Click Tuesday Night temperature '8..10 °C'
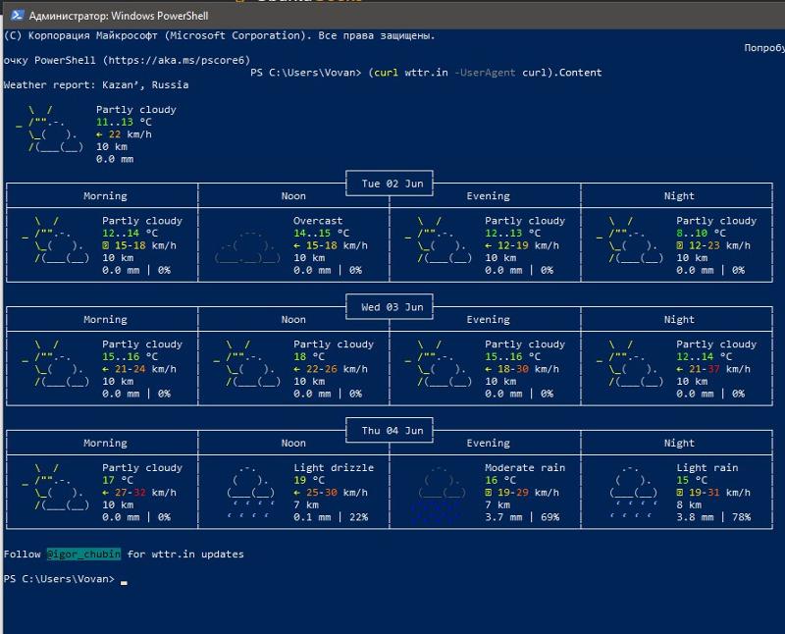Screen dimensions: 785x634 point(701,233)
